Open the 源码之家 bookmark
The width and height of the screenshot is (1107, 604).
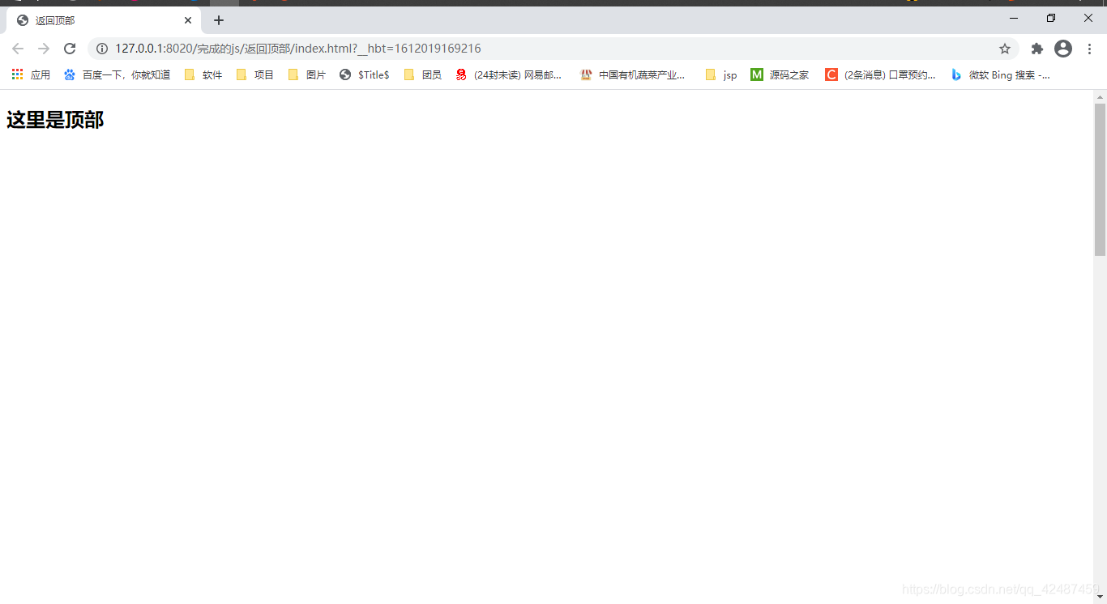coord(780,74)
